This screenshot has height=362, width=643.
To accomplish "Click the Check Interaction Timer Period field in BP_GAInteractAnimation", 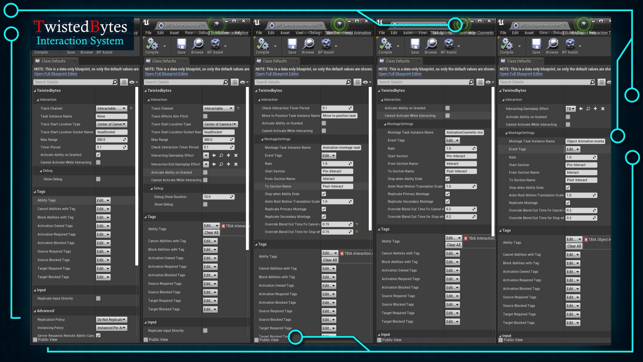I will pos(338,108).
